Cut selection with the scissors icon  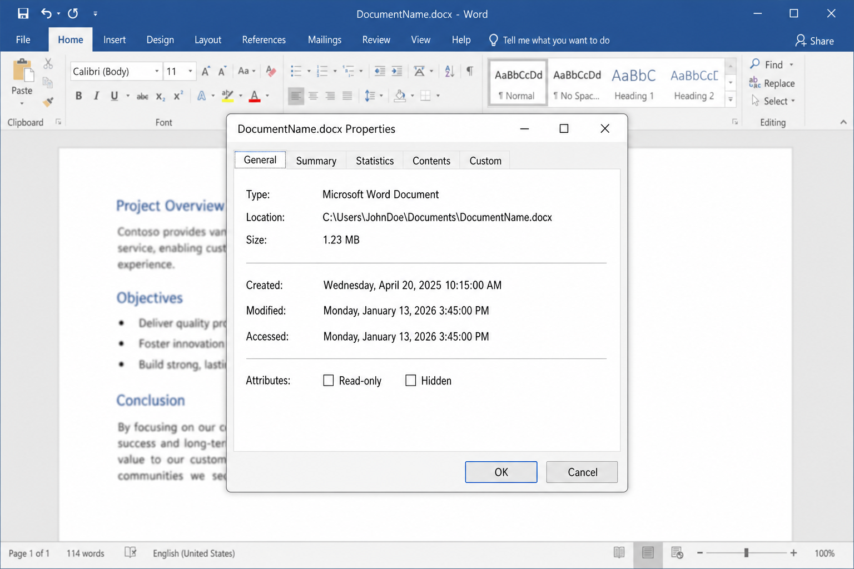point(48,64)
